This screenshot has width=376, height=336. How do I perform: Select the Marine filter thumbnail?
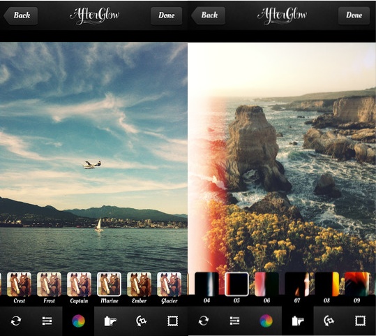tap(109, 284)
